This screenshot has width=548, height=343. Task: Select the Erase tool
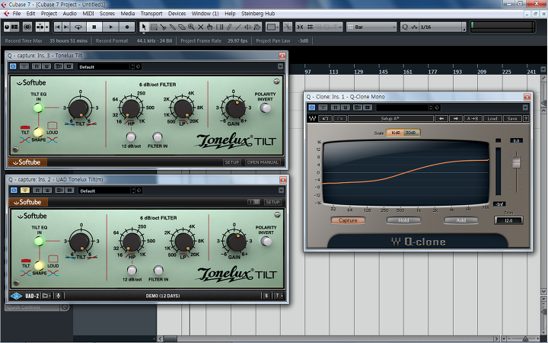click(x=182, y=27)
